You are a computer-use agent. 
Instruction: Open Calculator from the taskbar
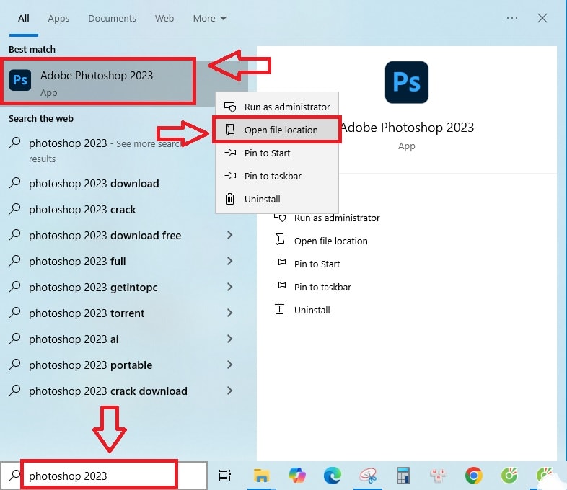click(403, 475)
